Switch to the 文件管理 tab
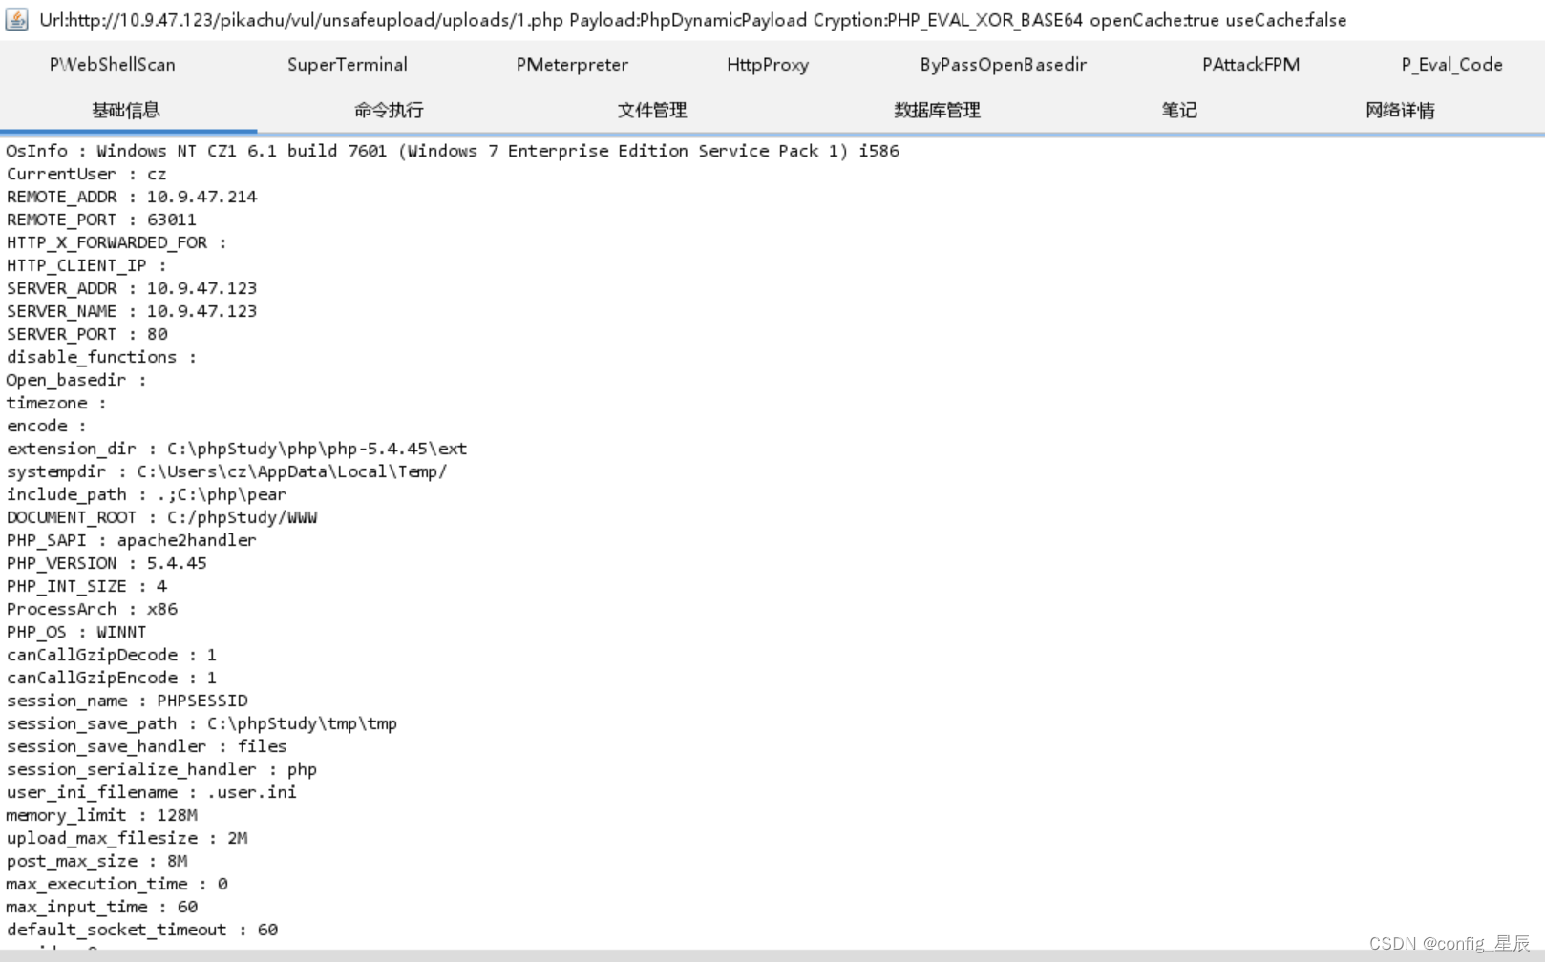The height and width of the screenshot is (962, 1545). (x=652, y=110)
